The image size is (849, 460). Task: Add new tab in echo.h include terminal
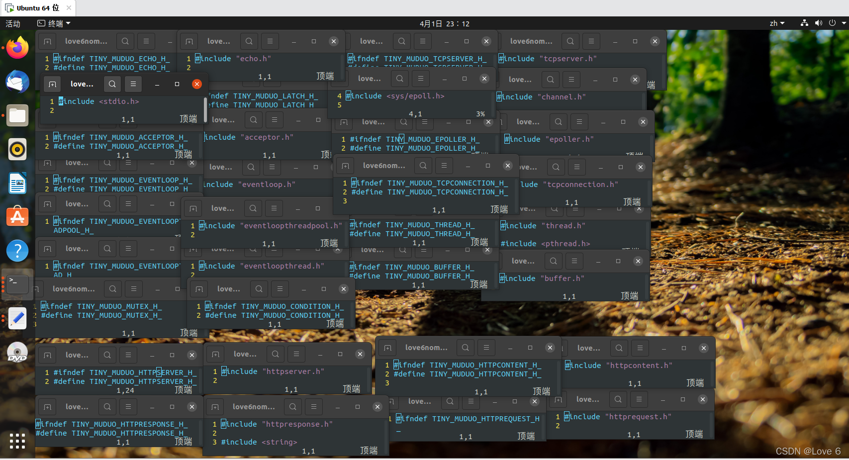[189, 41]
